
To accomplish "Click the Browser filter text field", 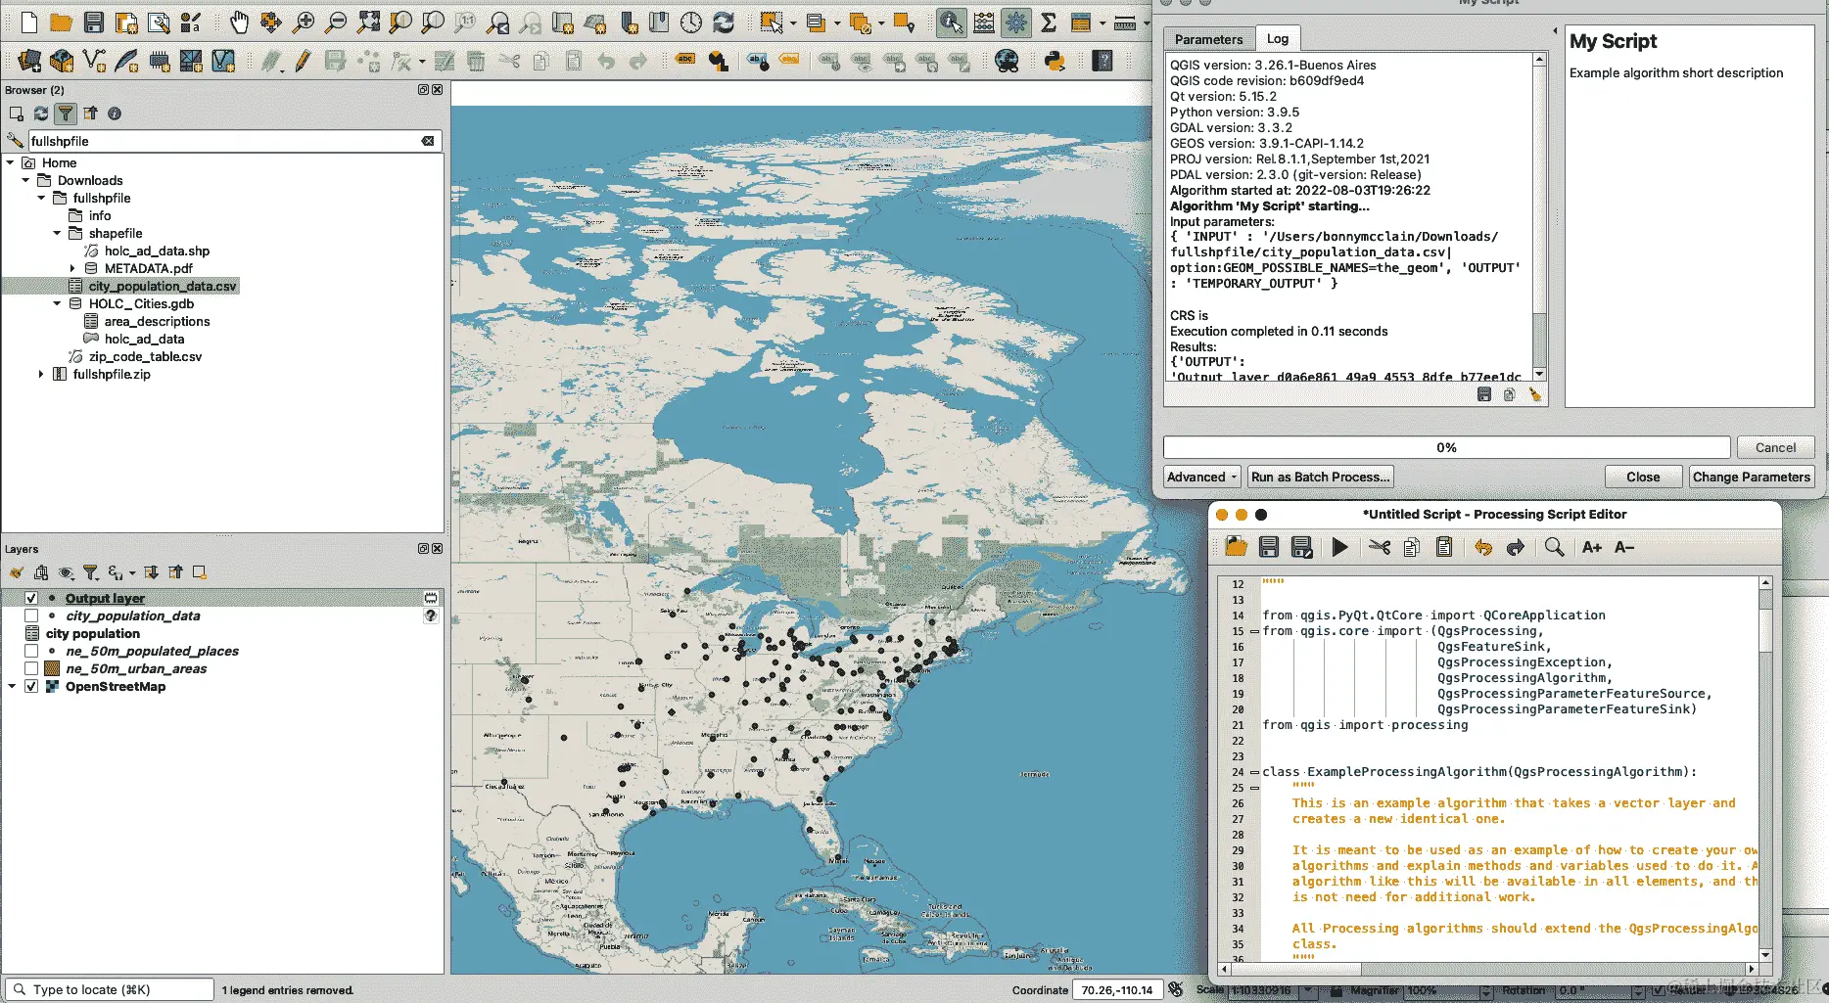I will (x=223, y=141).
